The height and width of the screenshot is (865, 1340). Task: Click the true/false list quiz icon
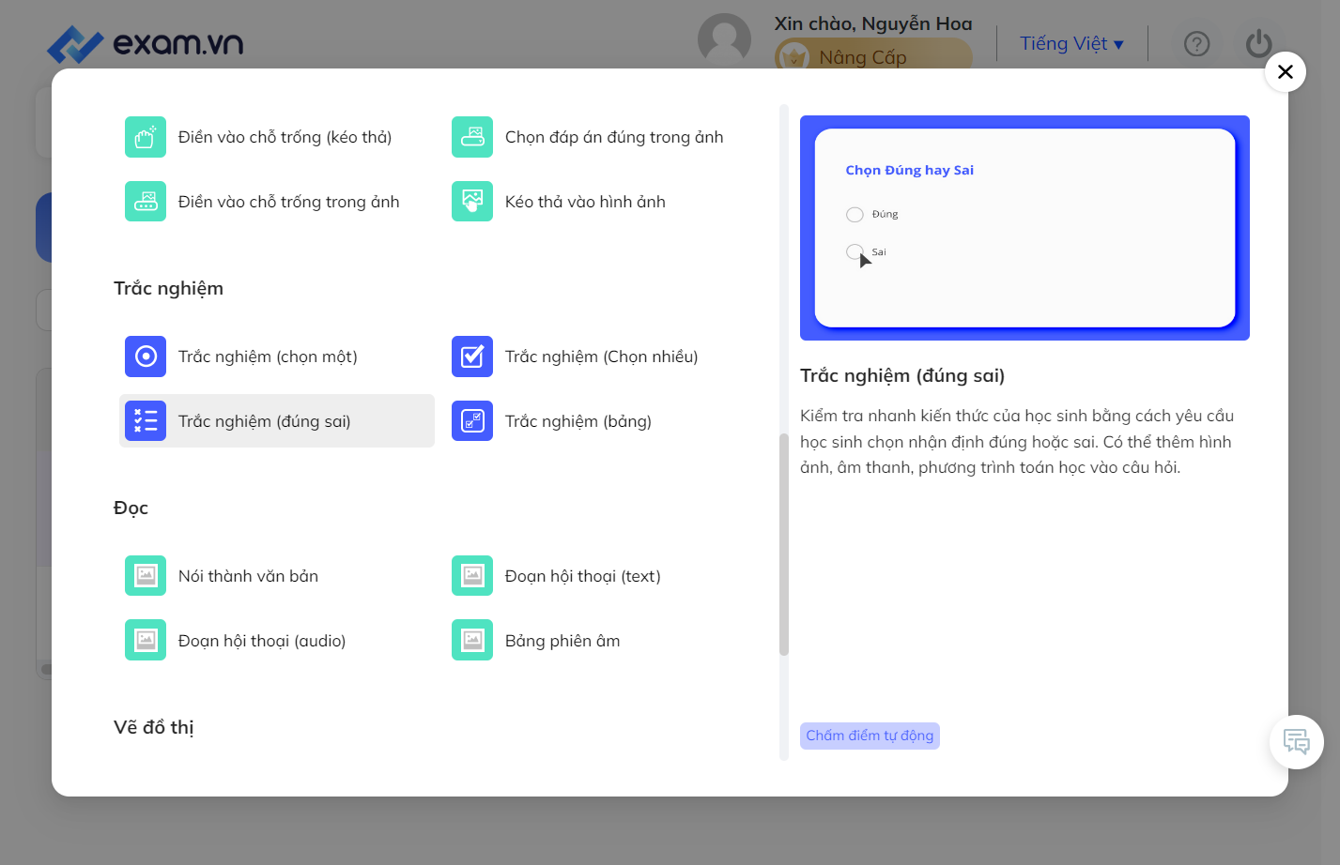pyautogui.click(x=146, y=421)
